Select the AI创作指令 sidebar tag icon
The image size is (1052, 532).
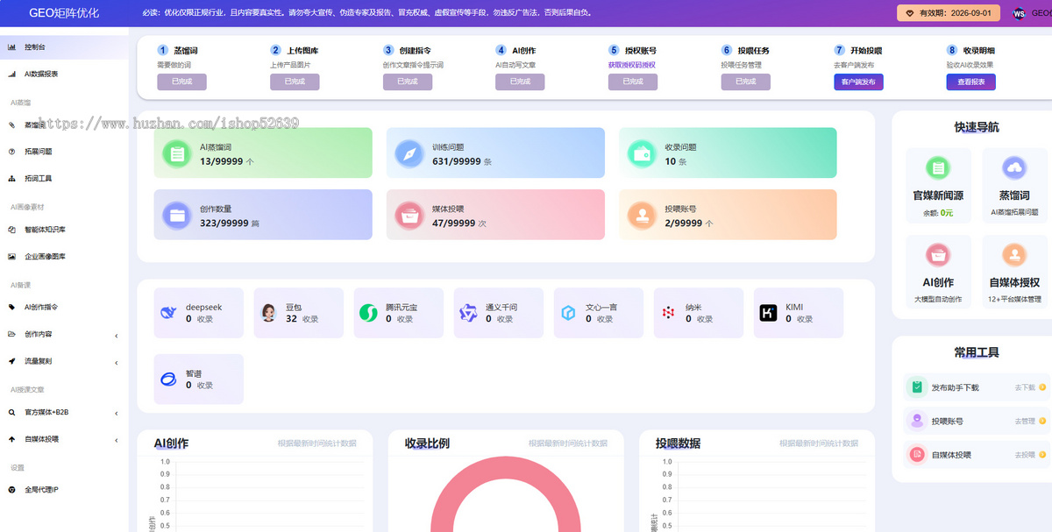tap(11, 307)
